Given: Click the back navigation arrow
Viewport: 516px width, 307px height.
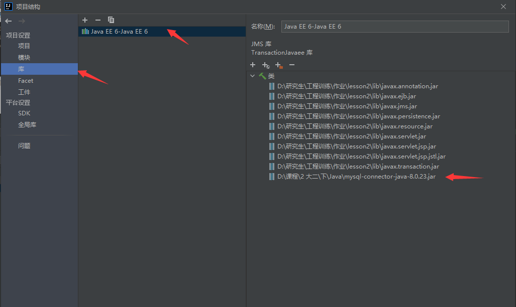Looking at the screenshot, I should 9,21.
